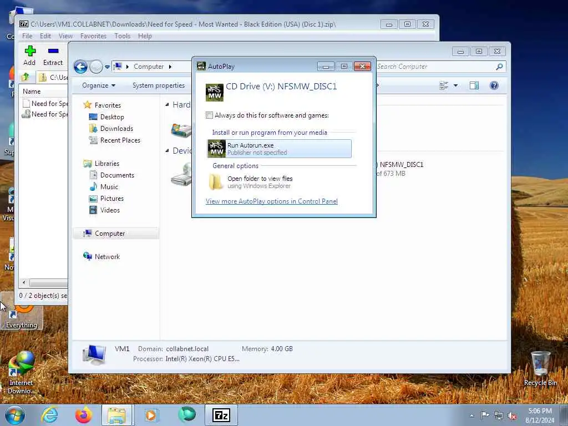Click the Explorer forward arrow button

point(96,67)
